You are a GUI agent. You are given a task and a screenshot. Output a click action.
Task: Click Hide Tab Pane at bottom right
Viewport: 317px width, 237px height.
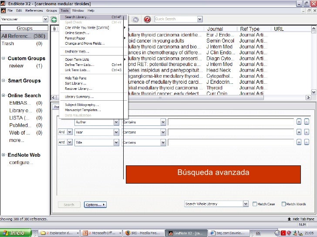coord(300,220)
